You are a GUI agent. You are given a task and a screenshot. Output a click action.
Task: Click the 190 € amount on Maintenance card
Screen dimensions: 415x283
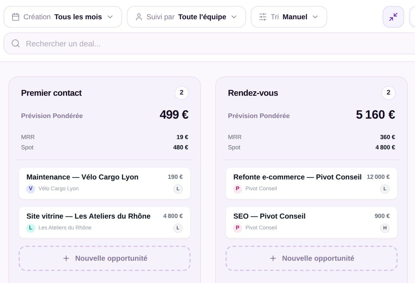pos(175,177)
